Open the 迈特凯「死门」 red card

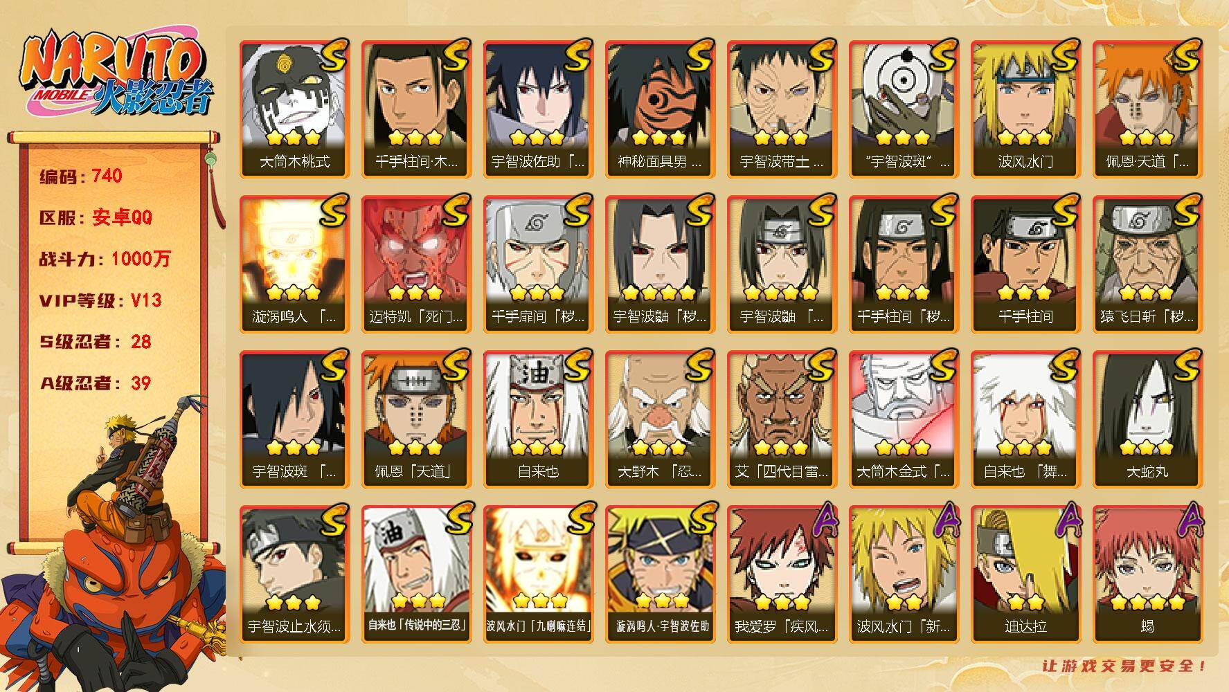click(416, 264)
